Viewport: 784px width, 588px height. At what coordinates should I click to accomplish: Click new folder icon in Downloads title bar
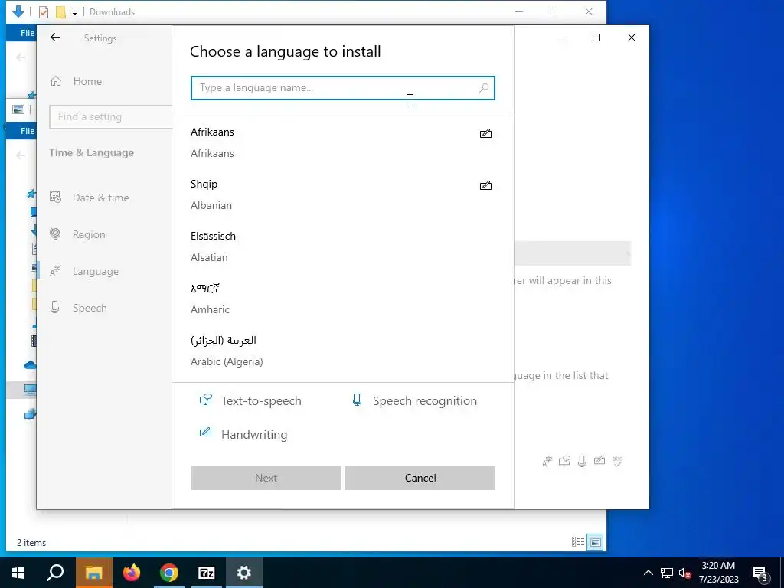coord(60,12)
